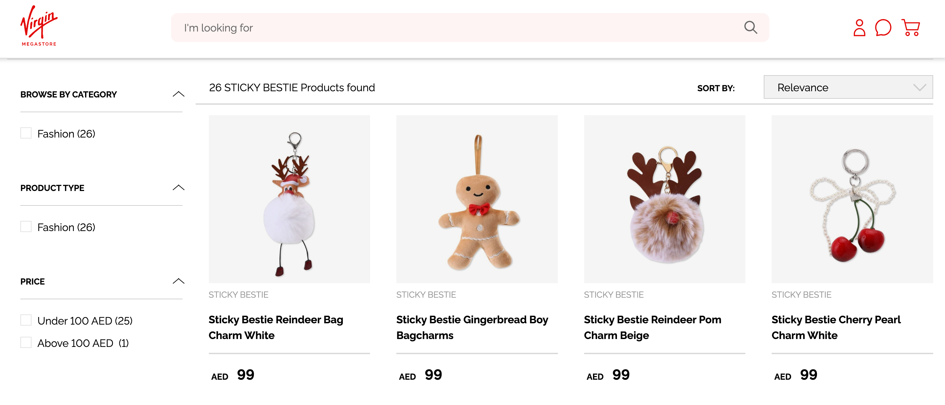Open Sticky Bestie Reindeer Bag Charm White

click(276, 327)
